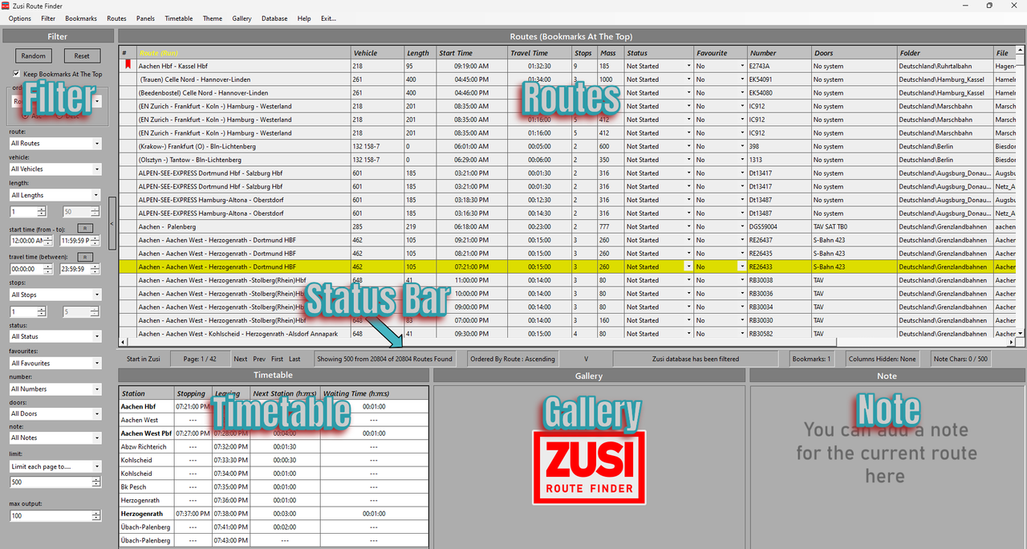
Task: Open the Limit each page to dropdown
Action: click(x=55, y=466)
